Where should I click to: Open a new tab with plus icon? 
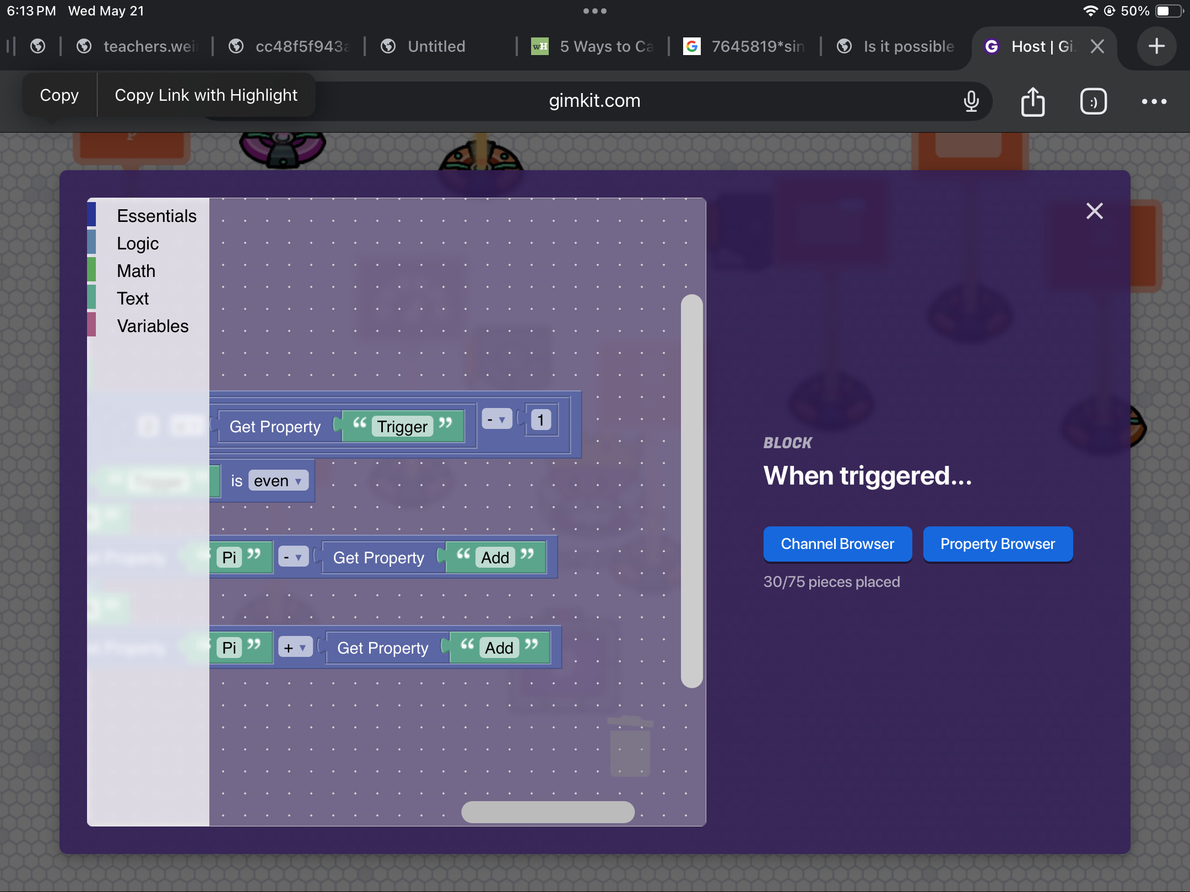(x=1156, y=46)
